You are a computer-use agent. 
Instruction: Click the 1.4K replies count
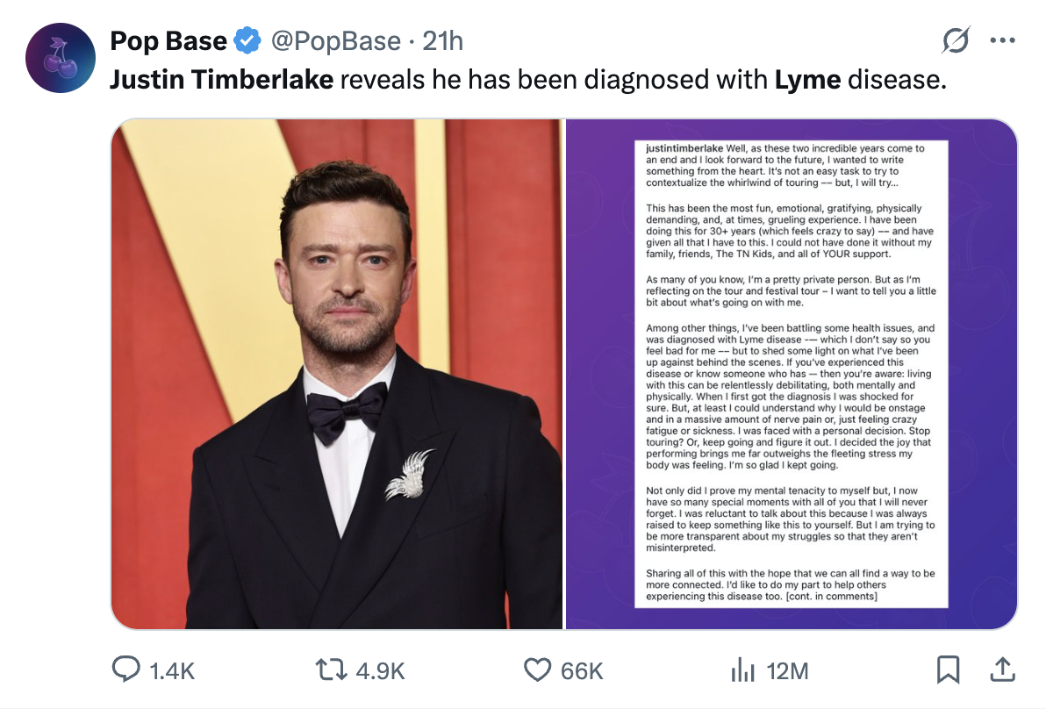click(x=172, y=671)
